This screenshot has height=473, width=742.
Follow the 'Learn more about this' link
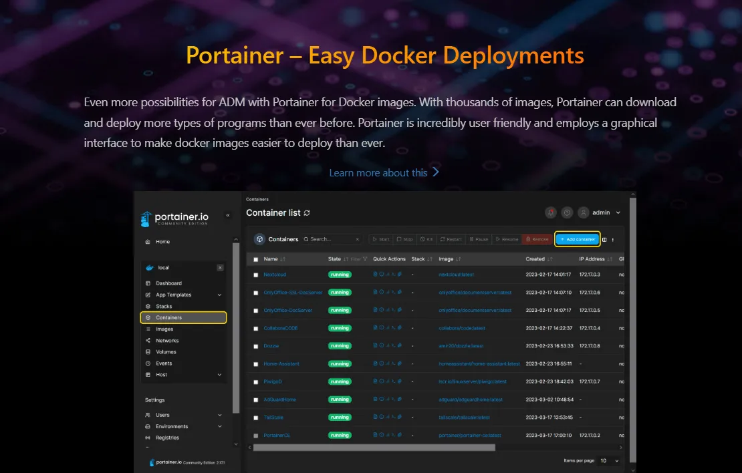pyautogui.click(x=384, y=172)
